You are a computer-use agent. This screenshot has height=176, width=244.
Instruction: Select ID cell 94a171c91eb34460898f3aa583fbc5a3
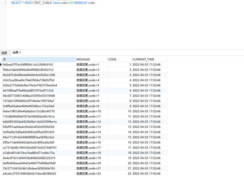tap(39, 137)
